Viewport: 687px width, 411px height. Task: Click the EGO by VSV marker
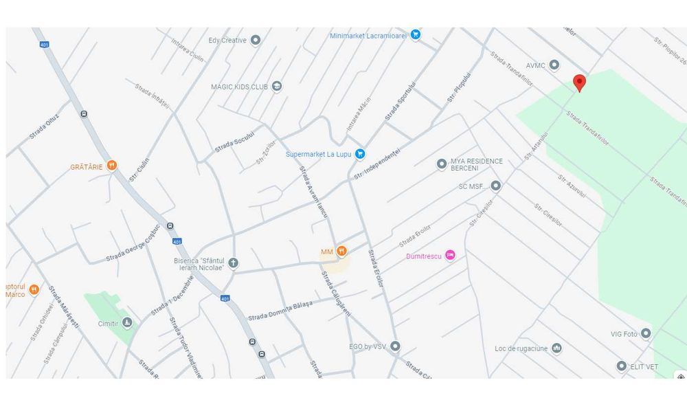(395, 346)
